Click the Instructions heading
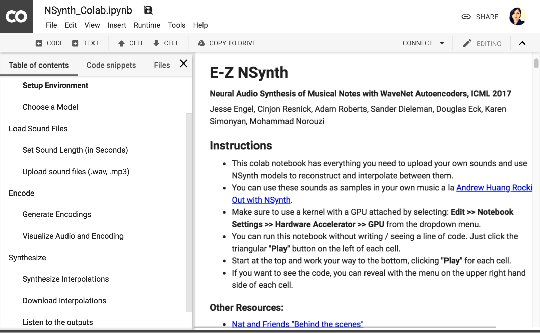The height and width of the screenshot is (333, 540). pos(241,146)
